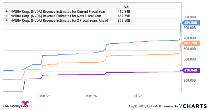Click the orange 667.79B end-of-line flag
Screen dimensions: 209x110
[191, 43]
